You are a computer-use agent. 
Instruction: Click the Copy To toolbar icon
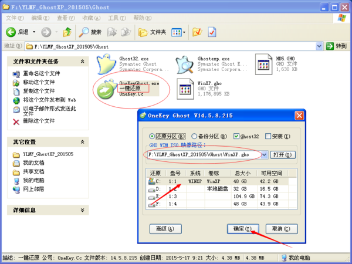pos(126,32)
